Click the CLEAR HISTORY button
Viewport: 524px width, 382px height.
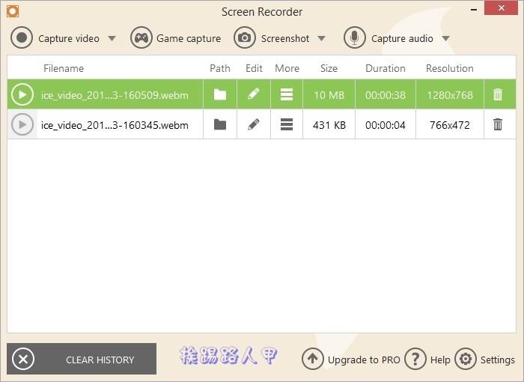(82, 359)
